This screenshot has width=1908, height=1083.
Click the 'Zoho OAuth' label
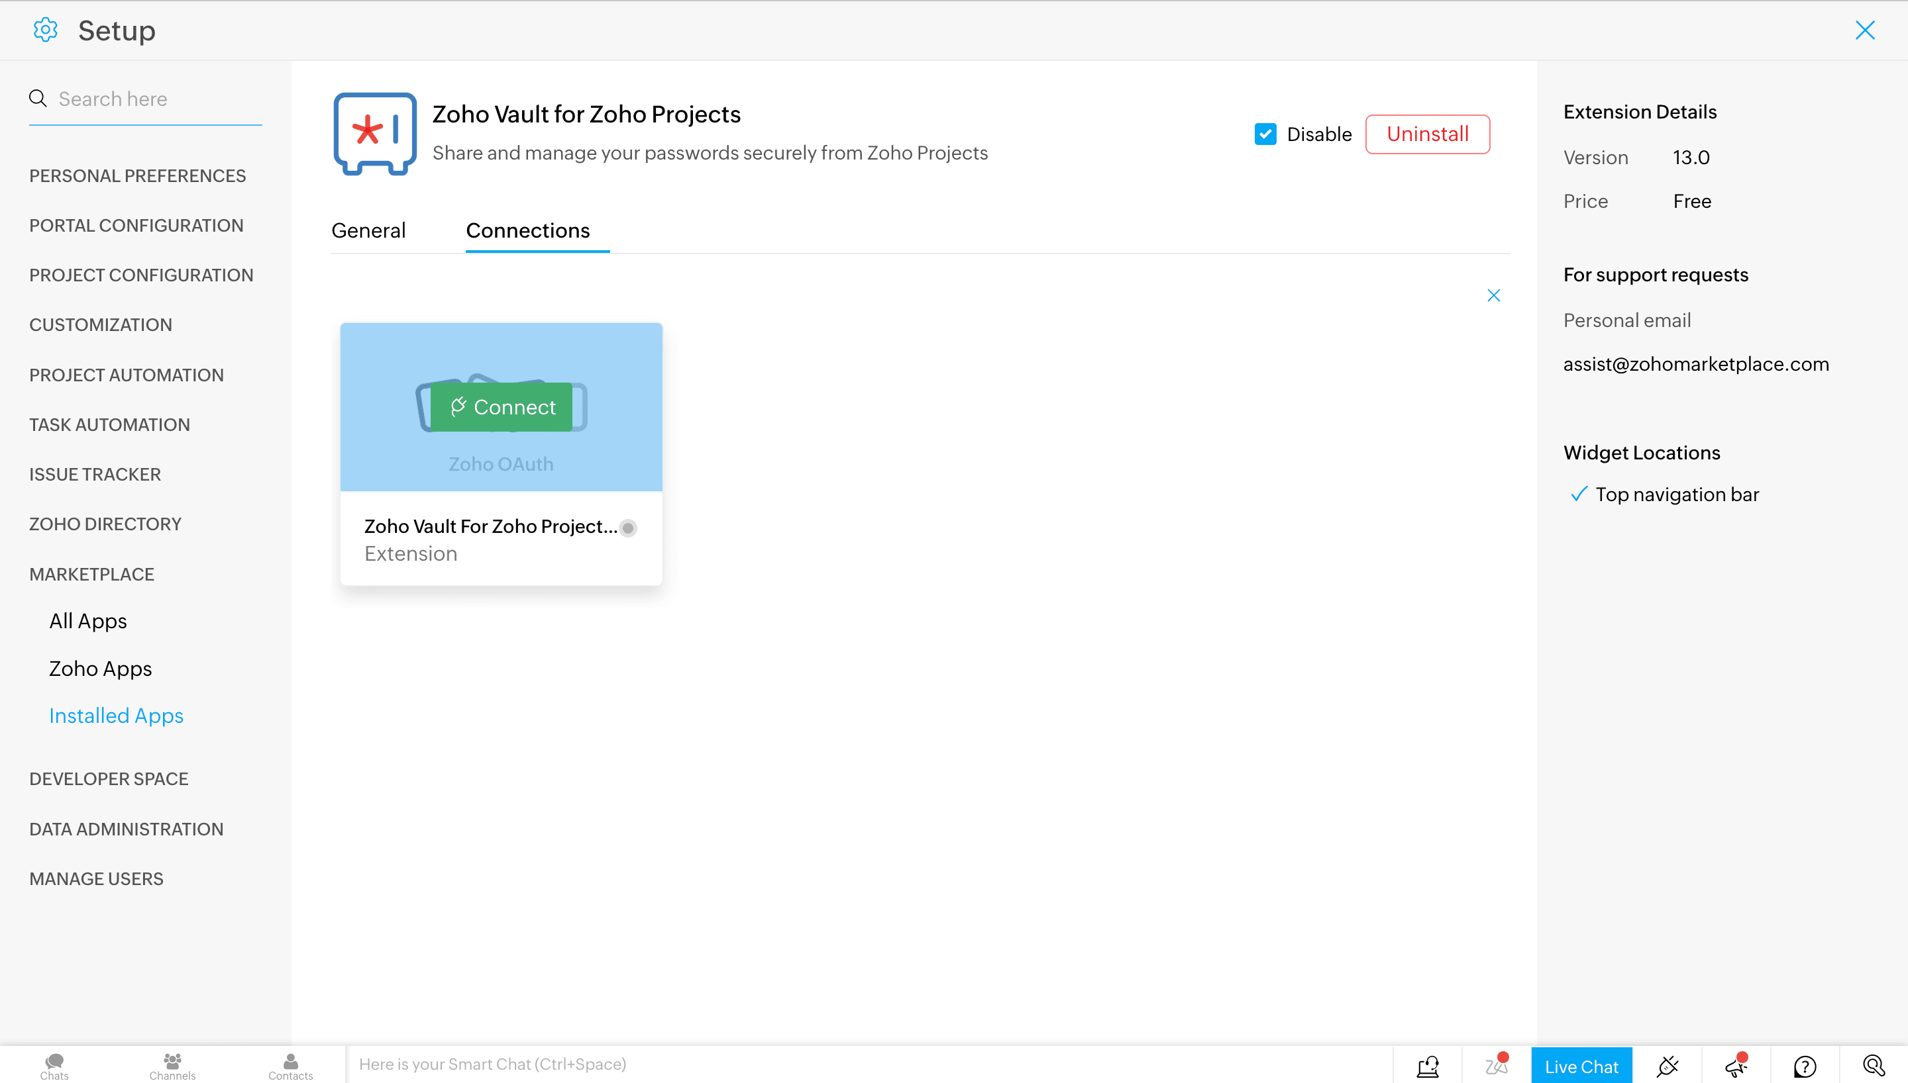(501, 464)
